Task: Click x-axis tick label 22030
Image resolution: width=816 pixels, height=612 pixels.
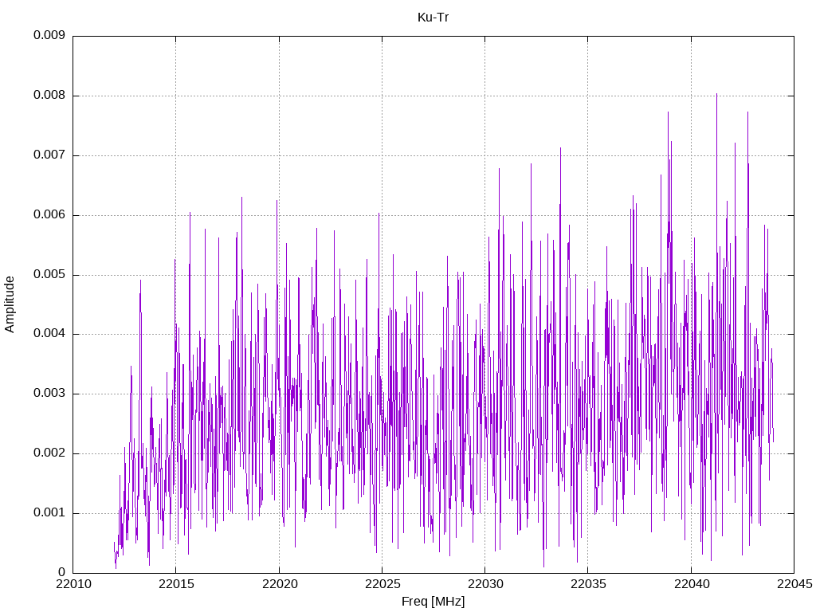Action: 485,584
